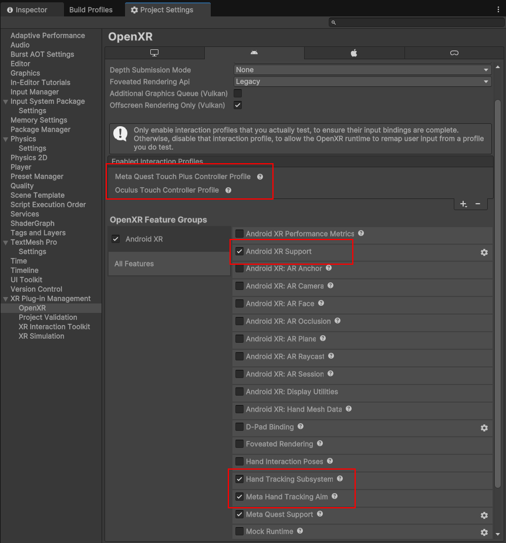Open the three-dot window options menu
506x543 pixels.
coord(498,10)
